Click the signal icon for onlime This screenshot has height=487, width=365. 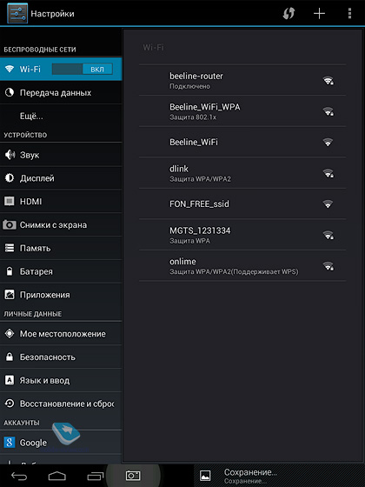point(328,266)
